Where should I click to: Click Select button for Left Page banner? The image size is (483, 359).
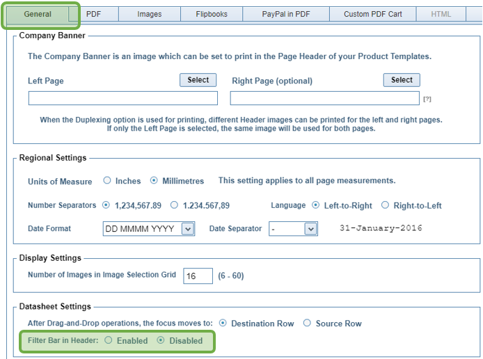(198, 80)
